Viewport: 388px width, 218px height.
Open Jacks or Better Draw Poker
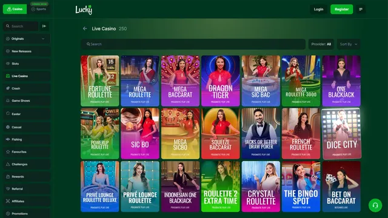pyautogui.click(x=261, y=133)
